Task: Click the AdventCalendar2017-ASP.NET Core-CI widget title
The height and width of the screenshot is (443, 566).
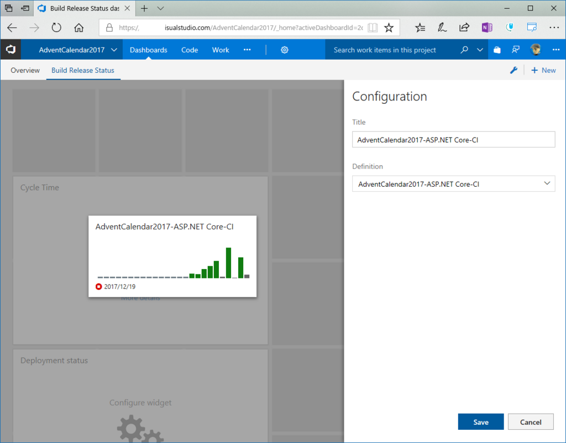Action: pyautogui.click(x=164, y=226)
